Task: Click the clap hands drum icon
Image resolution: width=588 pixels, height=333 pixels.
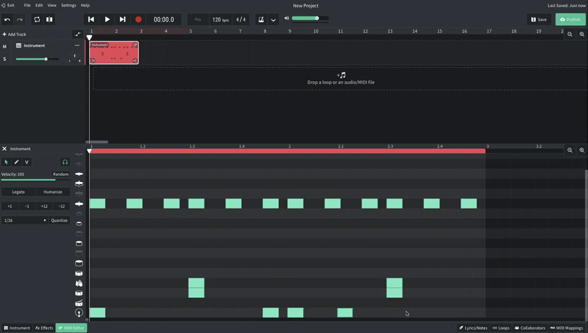Action: [79, 283]
